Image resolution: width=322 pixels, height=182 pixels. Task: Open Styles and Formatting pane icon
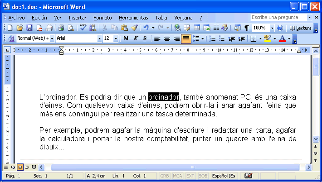[11, 38]
